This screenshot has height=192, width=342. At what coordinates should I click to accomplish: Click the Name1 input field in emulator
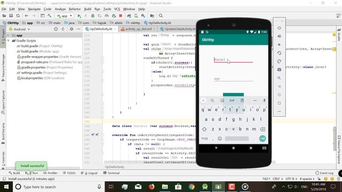pos(233,60)
